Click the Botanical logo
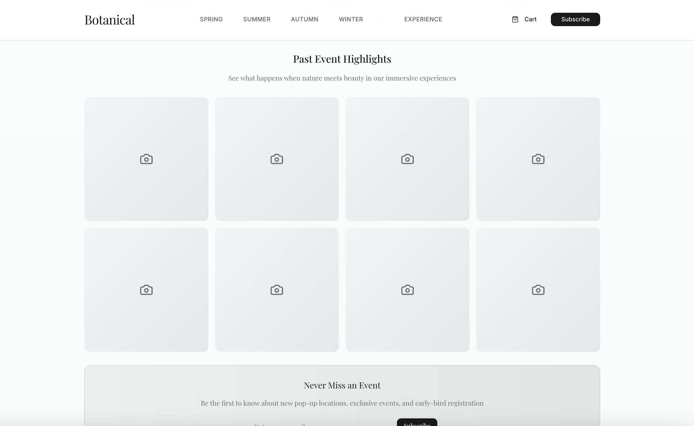This screenshot has width=694, height=426. pos(110,20)
